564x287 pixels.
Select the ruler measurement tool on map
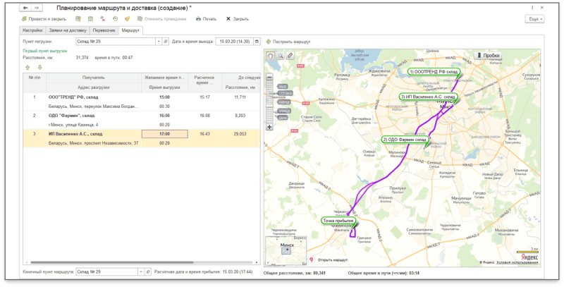[x=290, y=56]
